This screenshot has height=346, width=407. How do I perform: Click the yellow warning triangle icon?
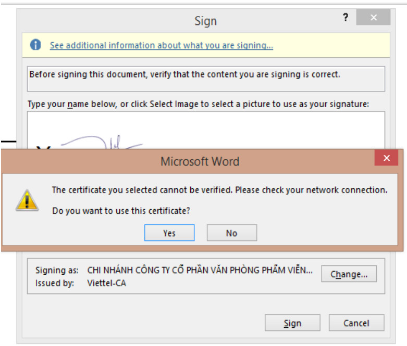(x=27, y=200)
